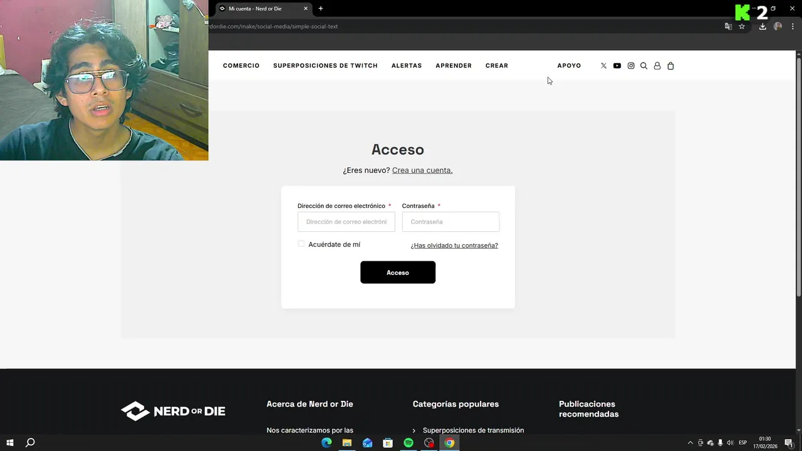Open Outlook mail app from taskbar
This screenshot has height=451, width=802.
point(368,443)
